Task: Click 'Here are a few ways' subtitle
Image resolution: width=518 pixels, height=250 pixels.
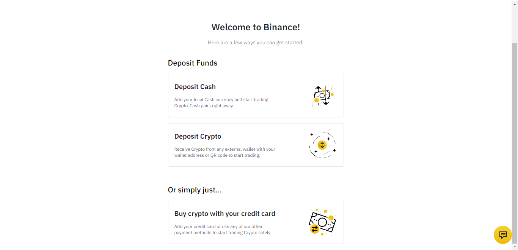Action: click(256, 42)
